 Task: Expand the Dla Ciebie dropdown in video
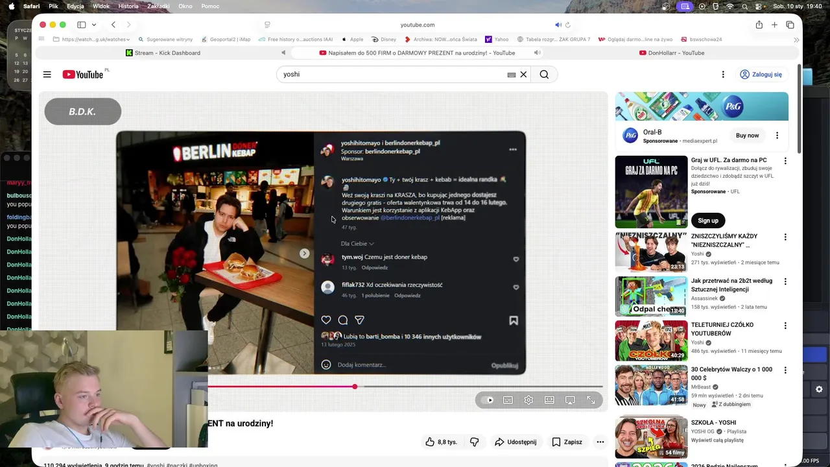357,244
